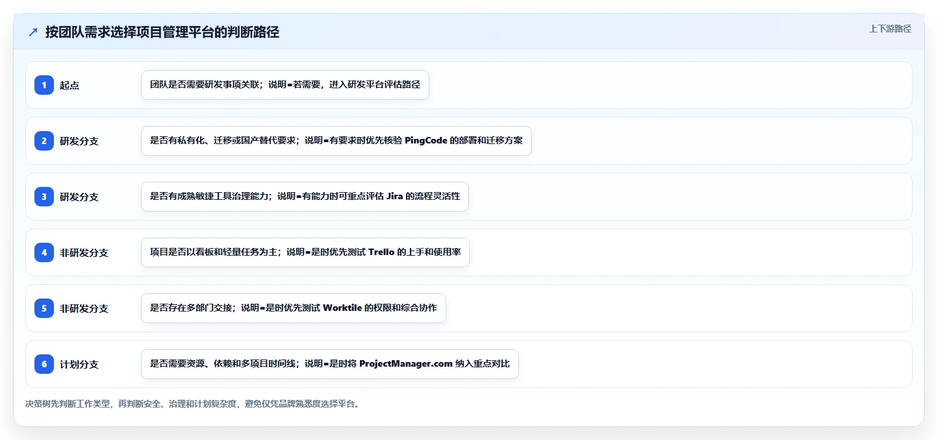
Task: Click step number 5 badge
Action: tap(44, 308)
